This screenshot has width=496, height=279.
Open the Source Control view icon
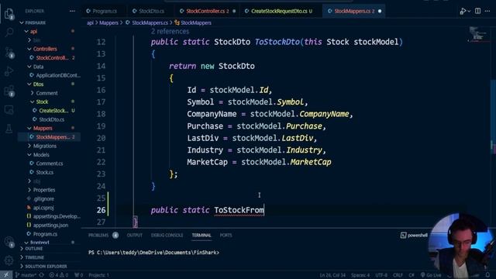click(9, 52)
